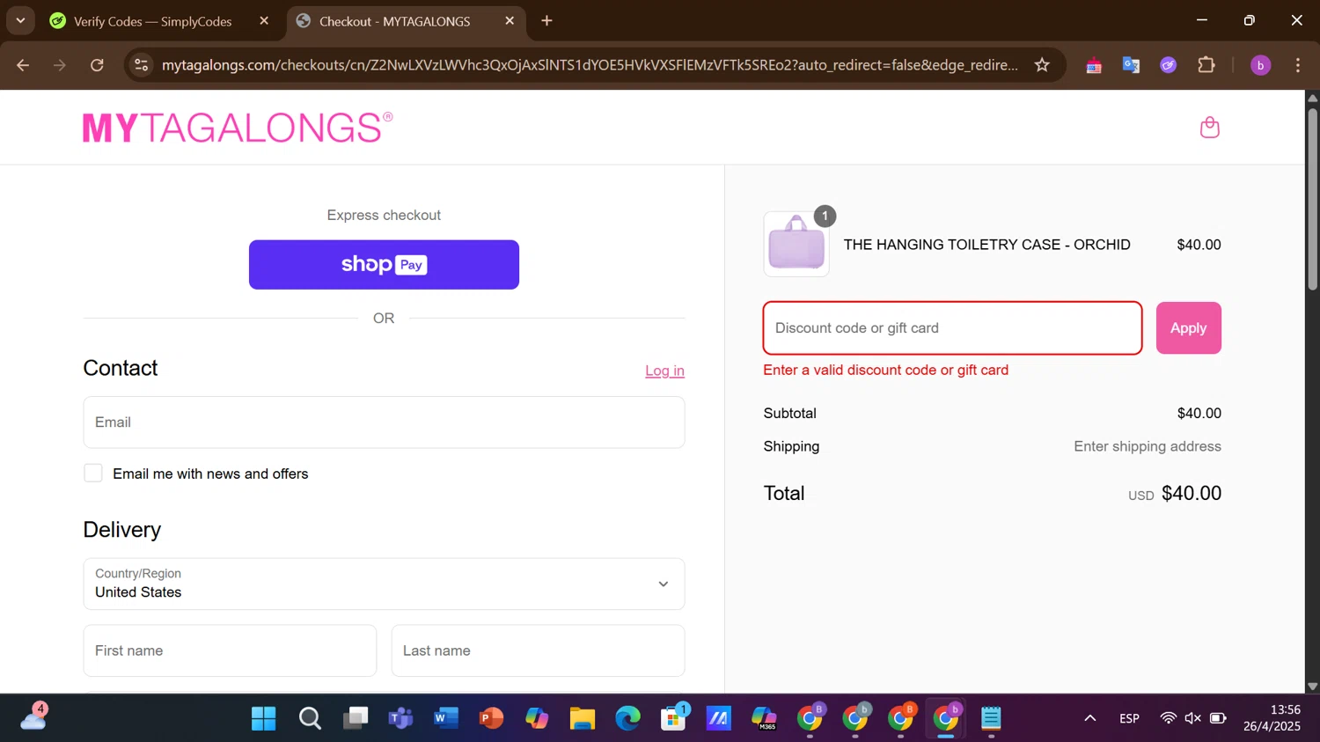This screenshot has width=1320, height=742.
Task: Open Windows taskbar search
Action: (x=309, y=719)
